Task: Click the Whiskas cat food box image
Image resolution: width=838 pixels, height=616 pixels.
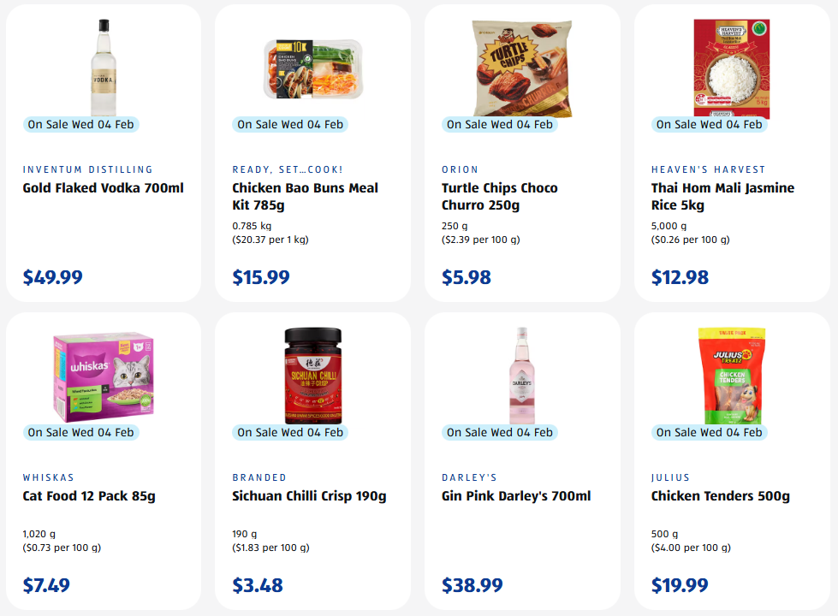Action: pos(103,378)
